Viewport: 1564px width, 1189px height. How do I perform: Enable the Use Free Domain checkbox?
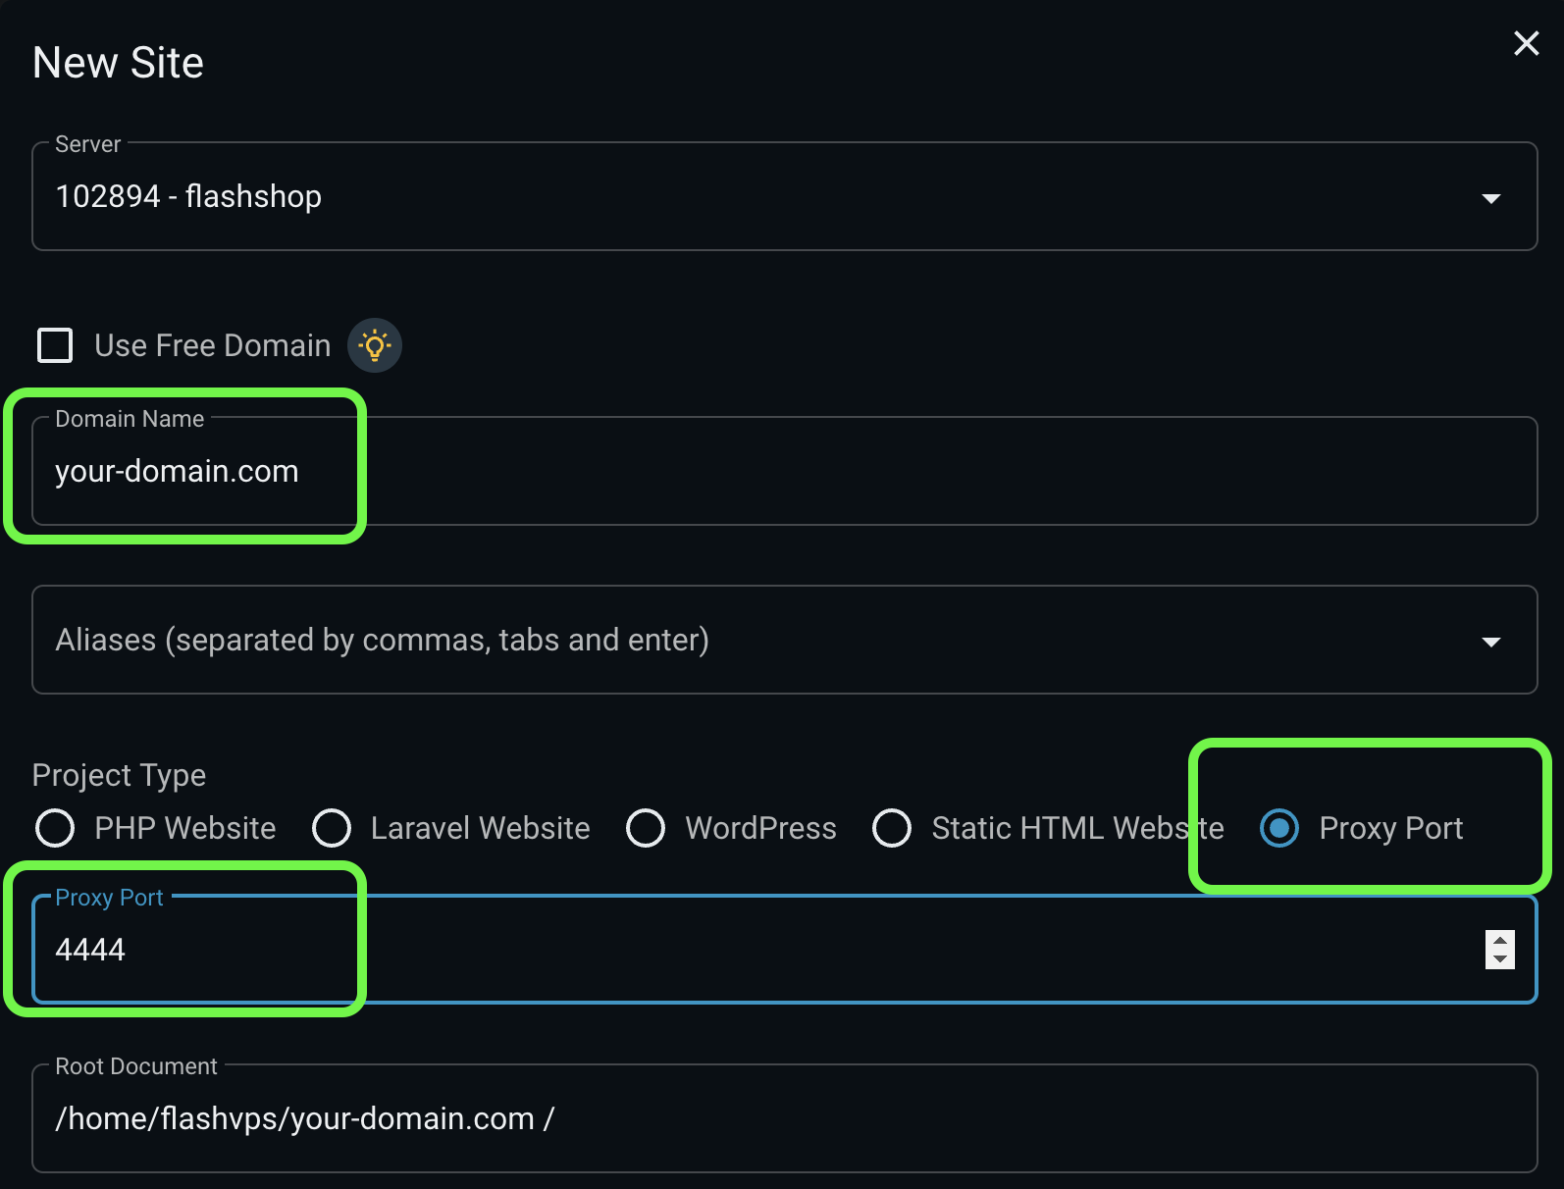click(55, 345)
